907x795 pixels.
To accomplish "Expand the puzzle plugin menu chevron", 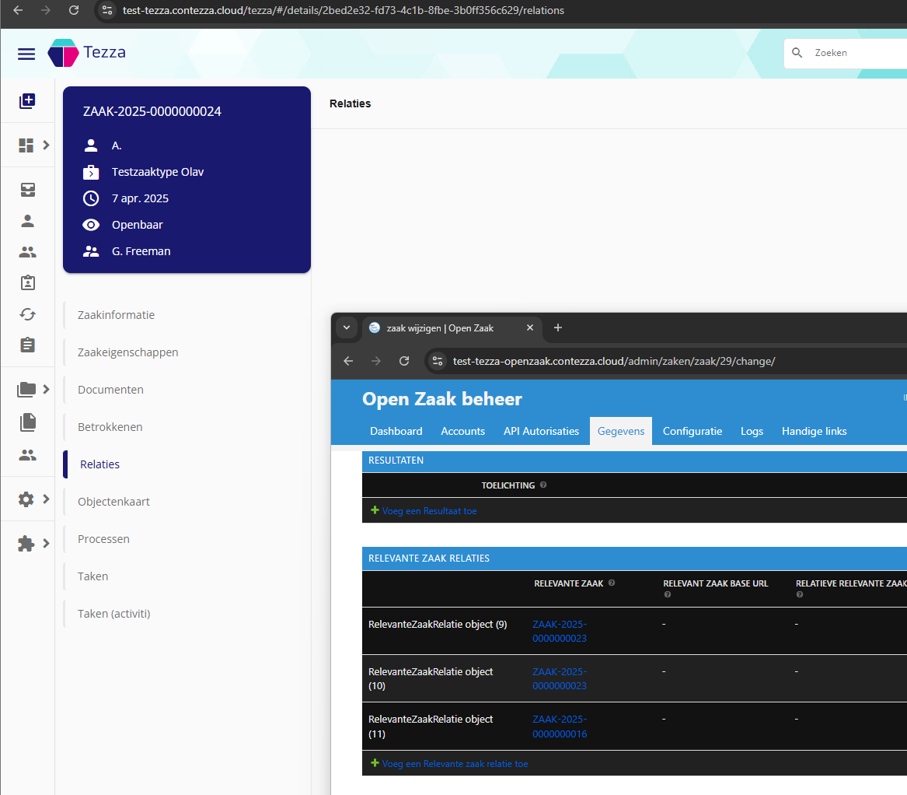I will 46,543.
